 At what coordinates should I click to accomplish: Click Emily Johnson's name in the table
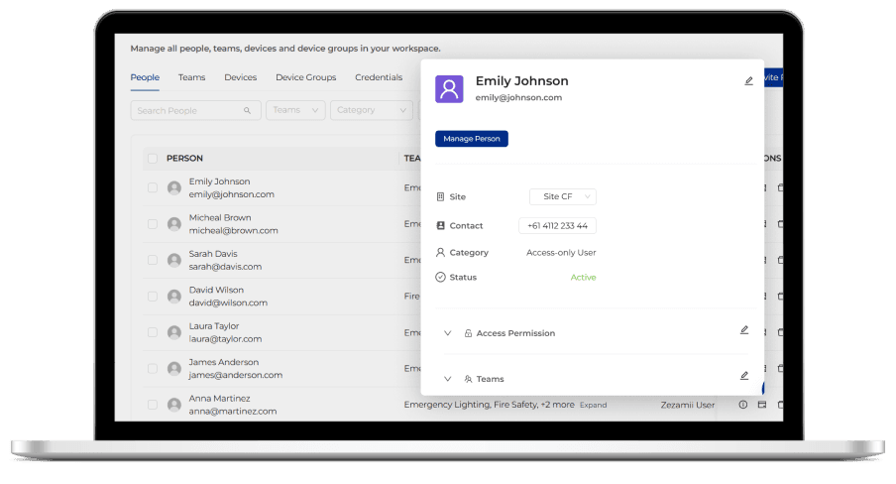point(219,181)
